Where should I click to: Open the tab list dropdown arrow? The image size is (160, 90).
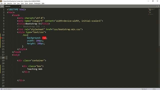158,6
